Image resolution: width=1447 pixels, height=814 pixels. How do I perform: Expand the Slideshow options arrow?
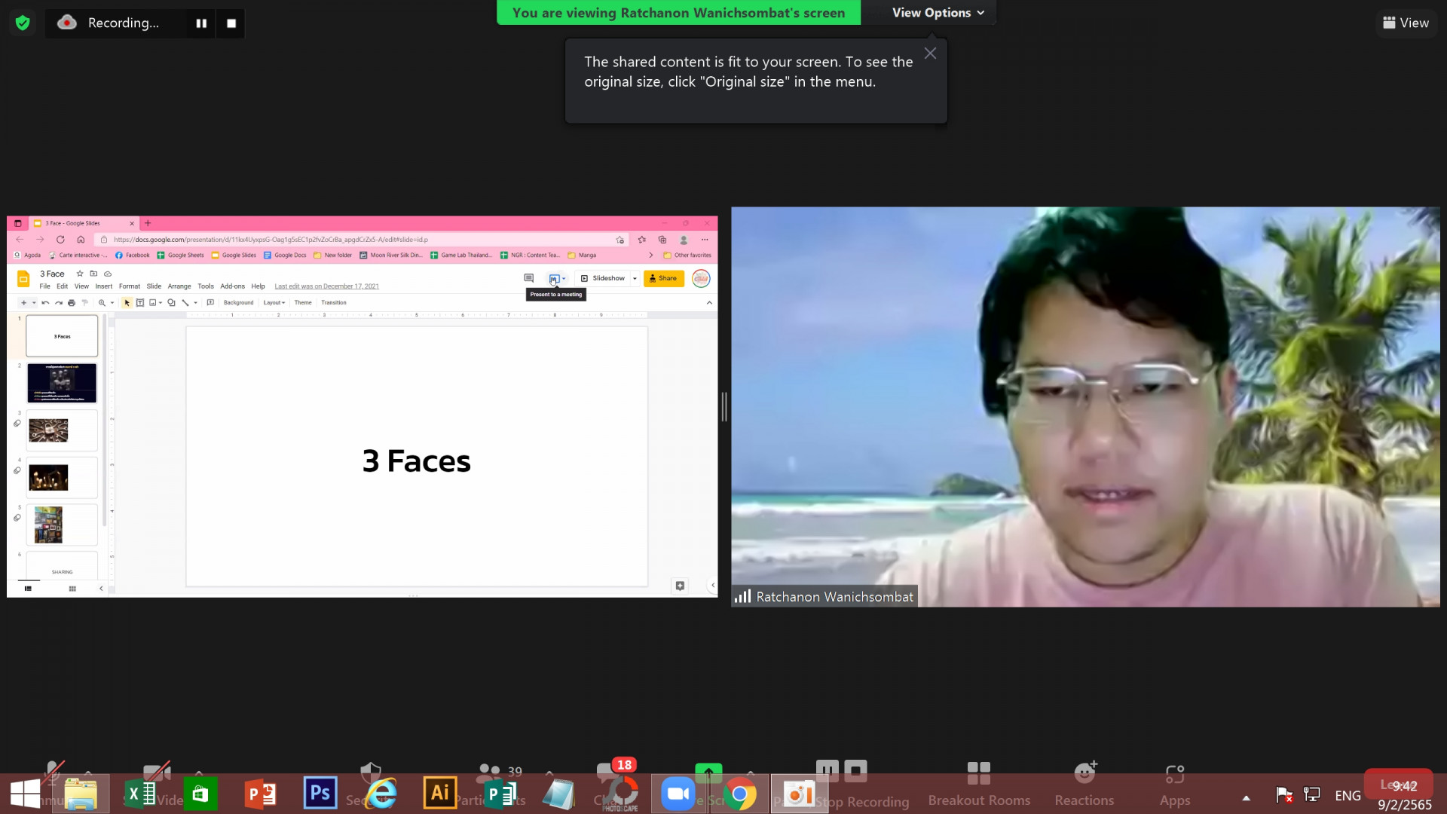tap(635, 278)
